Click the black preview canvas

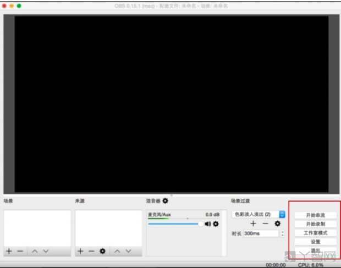tap(172, 104)
